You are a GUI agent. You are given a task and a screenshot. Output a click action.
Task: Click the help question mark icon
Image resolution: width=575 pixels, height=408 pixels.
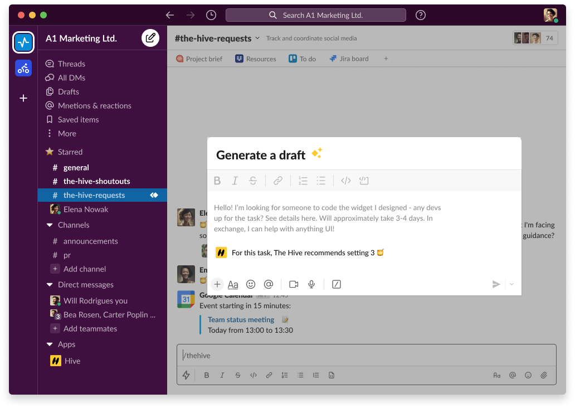pos(421,15)
